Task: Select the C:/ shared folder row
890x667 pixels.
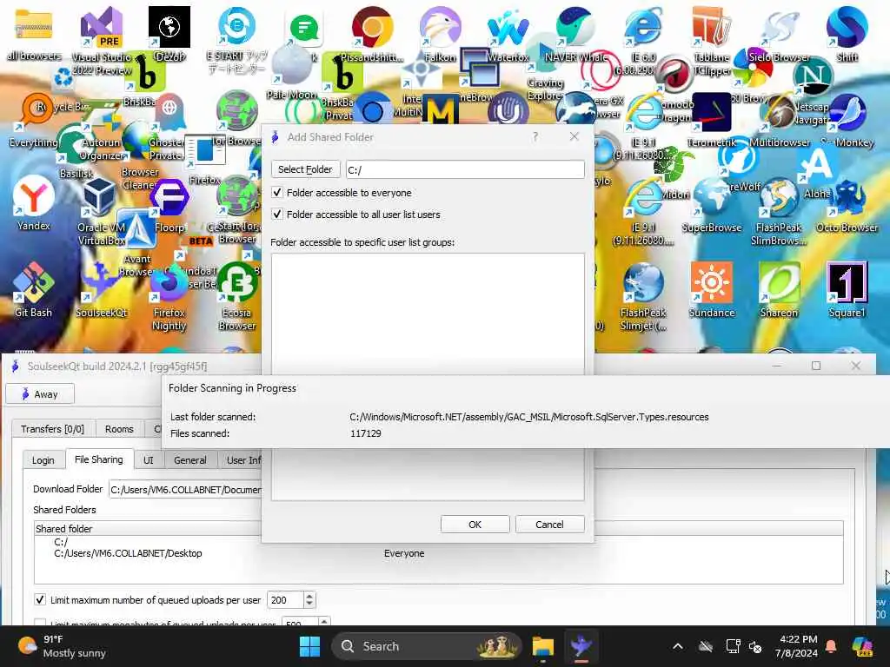Action: pos(62,542)
